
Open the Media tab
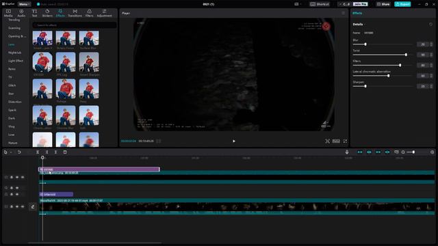coord(8,13)
